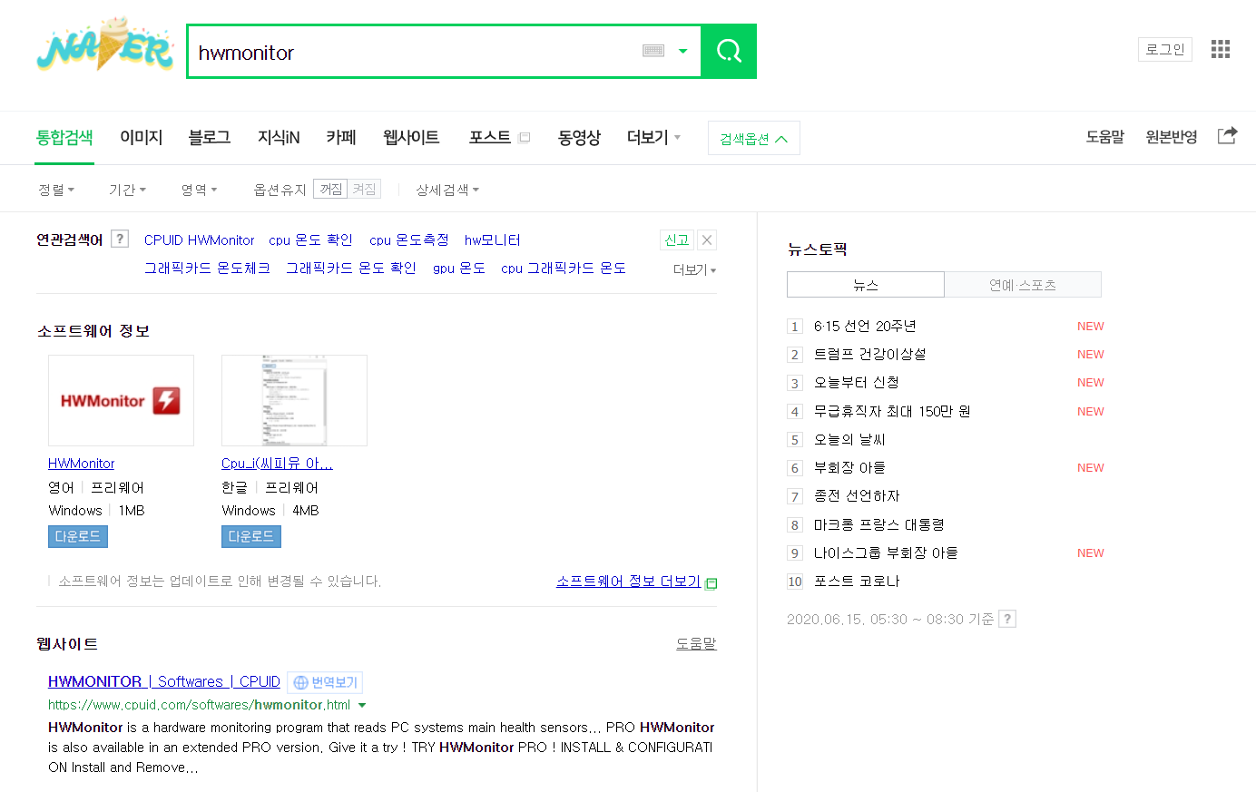Switch to the 웹사이트 tab

coord(411,137)
